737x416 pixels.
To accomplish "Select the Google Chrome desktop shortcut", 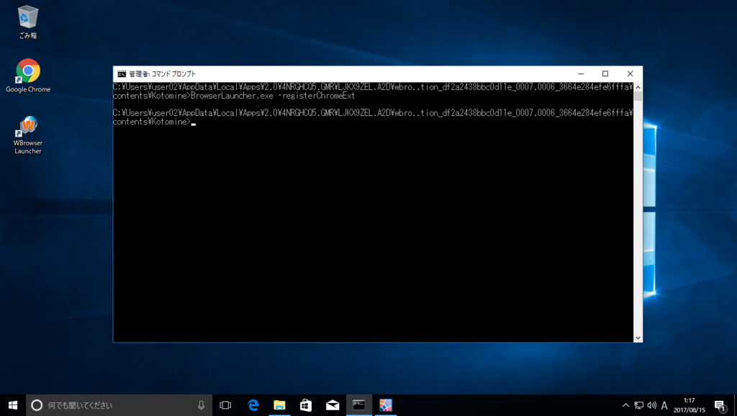I will tap(28, 75).
